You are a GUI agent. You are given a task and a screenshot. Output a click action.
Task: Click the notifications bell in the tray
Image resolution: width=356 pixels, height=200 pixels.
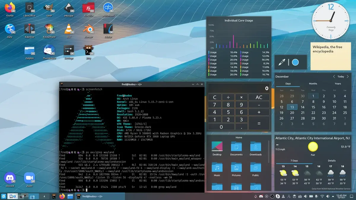click(255, 196)
